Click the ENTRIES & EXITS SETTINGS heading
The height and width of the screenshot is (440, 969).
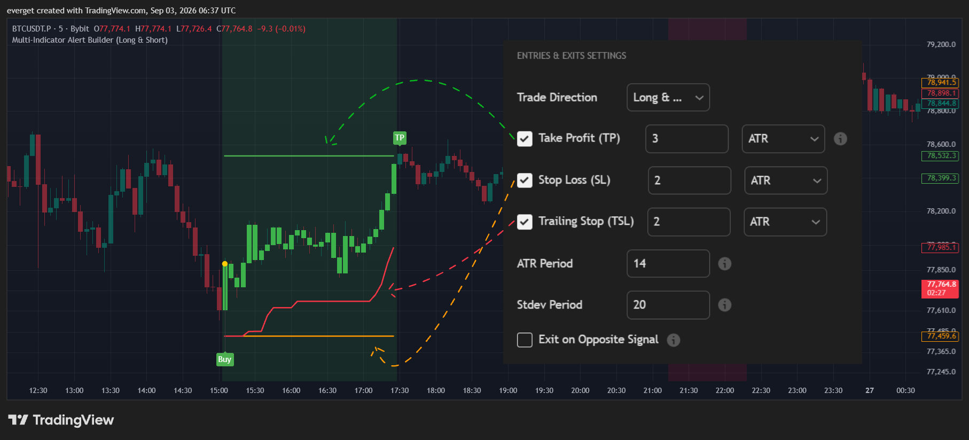572,56
